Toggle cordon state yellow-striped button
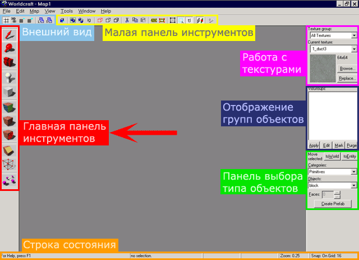Viewport: 359px width, 260px height. (x=154, y=20)
